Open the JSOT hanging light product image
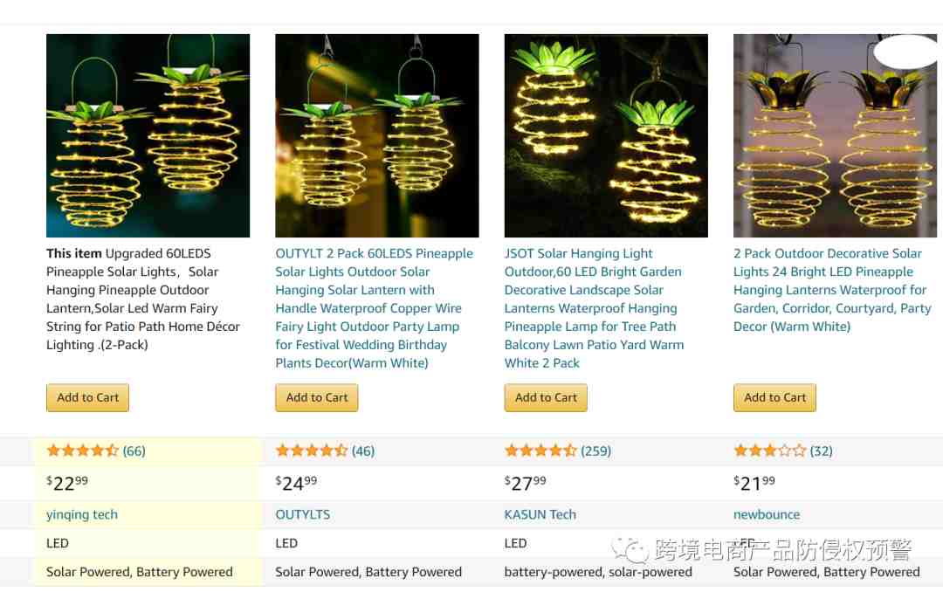The width and height of the screenshot is (943, 592). click(606, 135)
